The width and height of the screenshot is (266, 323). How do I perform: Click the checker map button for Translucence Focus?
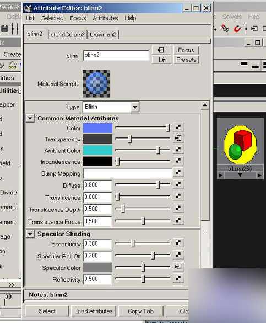(178, 220)
